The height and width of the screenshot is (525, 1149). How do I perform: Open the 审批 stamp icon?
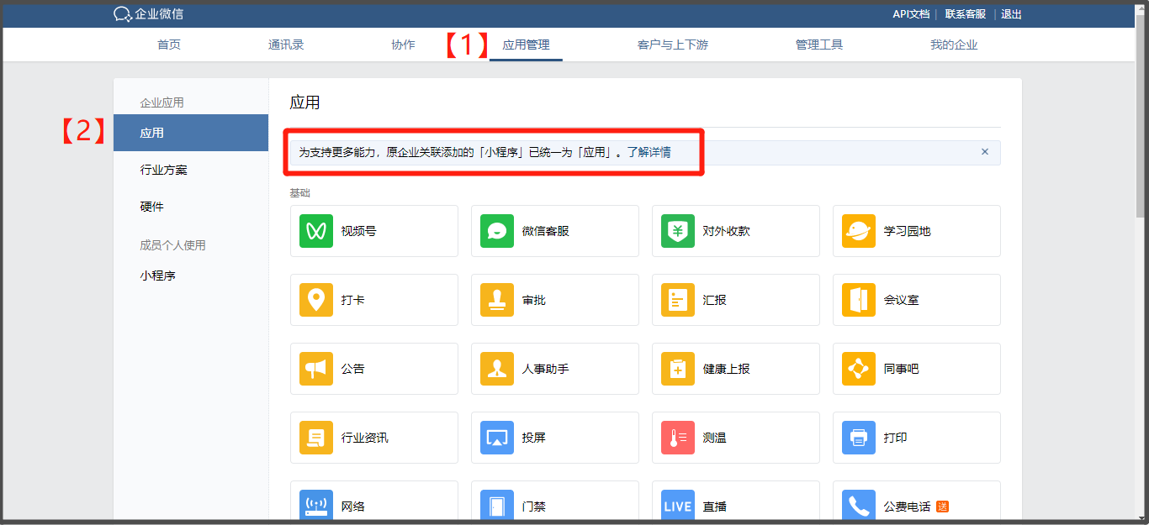(x=497, y=300)
